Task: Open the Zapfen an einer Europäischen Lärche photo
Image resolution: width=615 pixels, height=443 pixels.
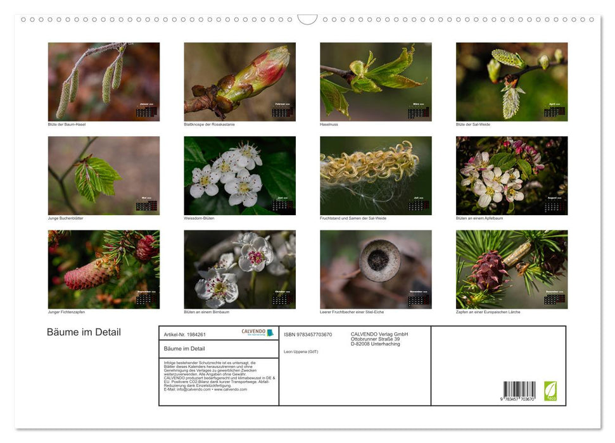Action: [x=511, y=269]
